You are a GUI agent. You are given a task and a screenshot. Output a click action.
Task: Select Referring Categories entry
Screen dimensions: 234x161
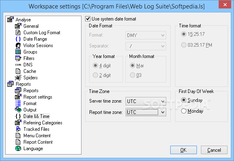click(x=43, y=123)
